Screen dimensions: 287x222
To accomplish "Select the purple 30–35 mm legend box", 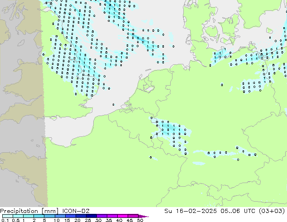I will [x=101, y=216].
